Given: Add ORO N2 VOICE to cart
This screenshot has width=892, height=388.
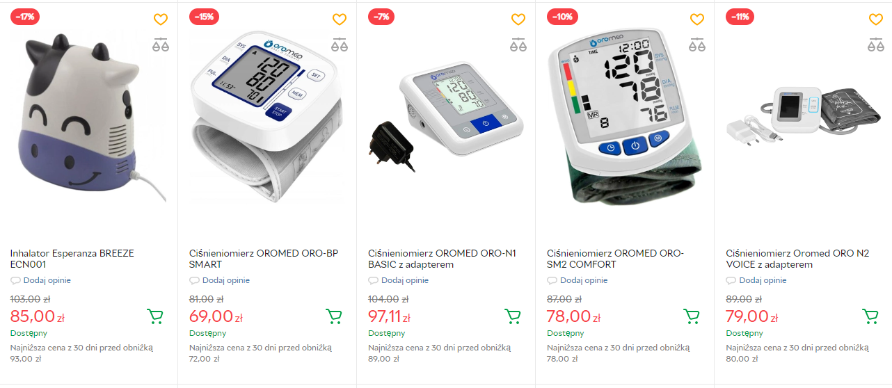Looking at the screenshot, I should (x=870, y=316).
